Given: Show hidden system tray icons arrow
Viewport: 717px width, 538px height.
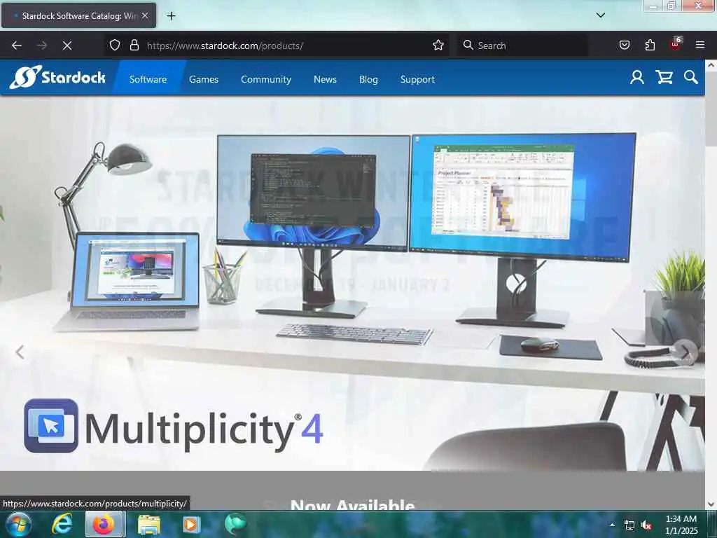Looking at the screenshot, I should coord(613,525).
